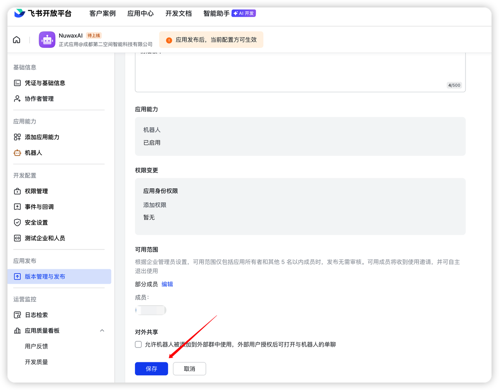Click the 权限管理 lock icon

[x=18, y=191]
